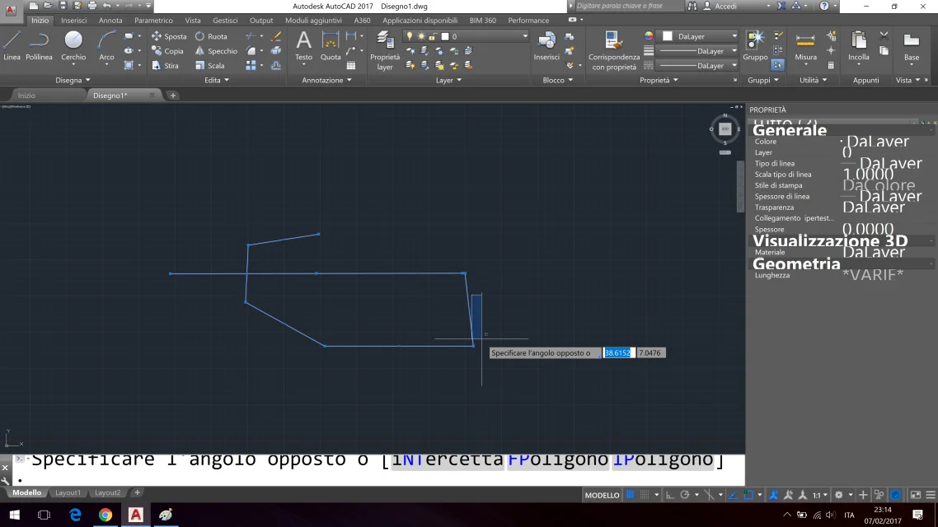The width and height of the screenshot is (938, 527).
Task: Open the Inserisci ribbon tab
Action: (73, 21)
